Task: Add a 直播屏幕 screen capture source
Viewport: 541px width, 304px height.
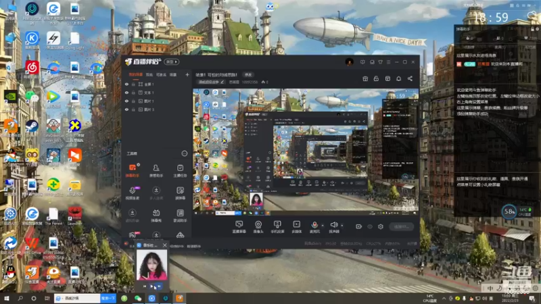Action: click(x=239, y=227)
